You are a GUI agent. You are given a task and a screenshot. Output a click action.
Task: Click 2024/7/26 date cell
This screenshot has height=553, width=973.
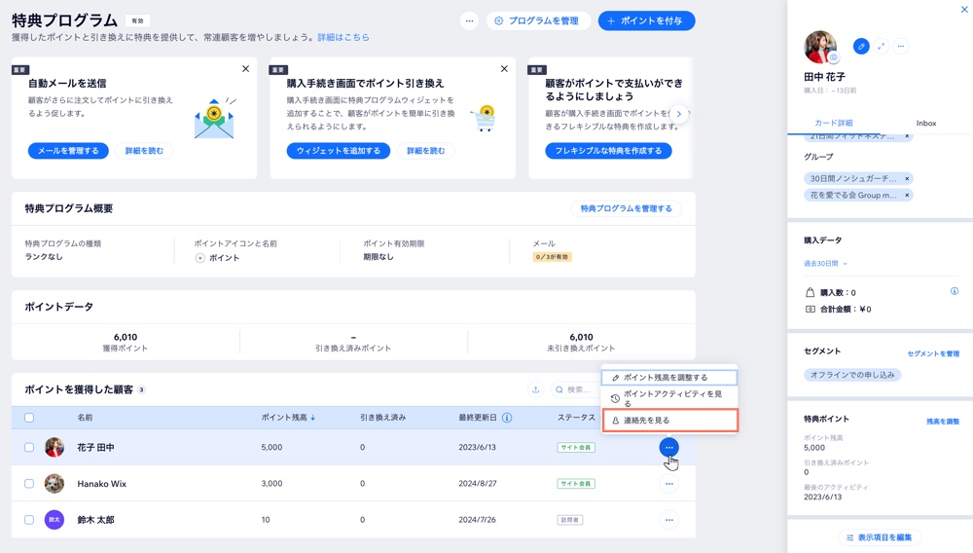point(477,520)
